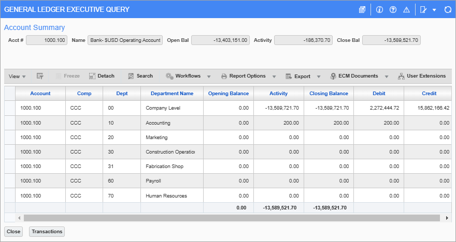This screenshot has width=456, height=242.
Task: Click the Acct # field
Action: [x=47, y=40]
